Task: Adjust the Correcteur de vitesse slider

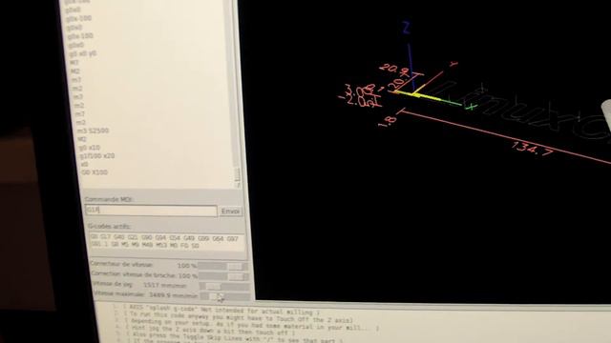Action: click(222, 267)
